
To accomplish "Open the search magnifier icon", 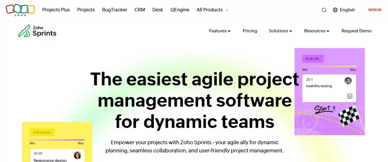I will [x=324, y=10].
